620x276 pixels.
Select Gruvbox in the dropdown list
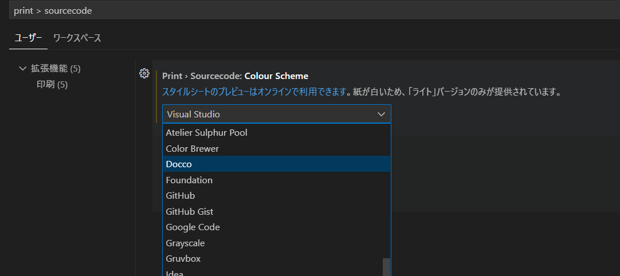point(276,259)
